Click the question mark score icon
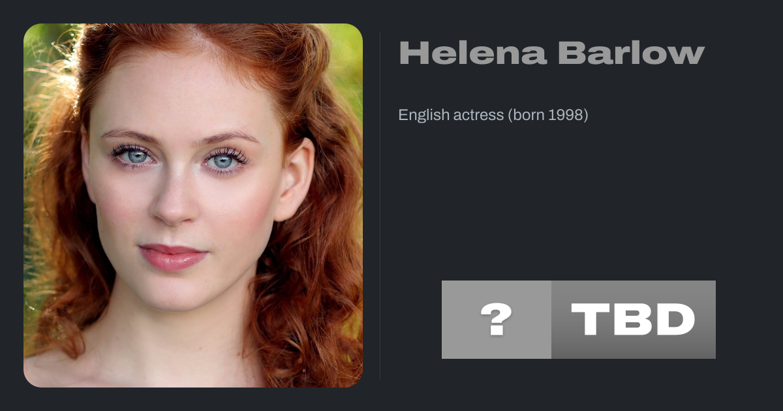Viewport: 783px width, 411px height. tap(496, 320)
